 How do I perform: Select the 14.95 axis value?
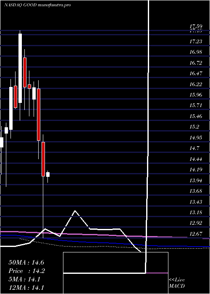[196, 138]
